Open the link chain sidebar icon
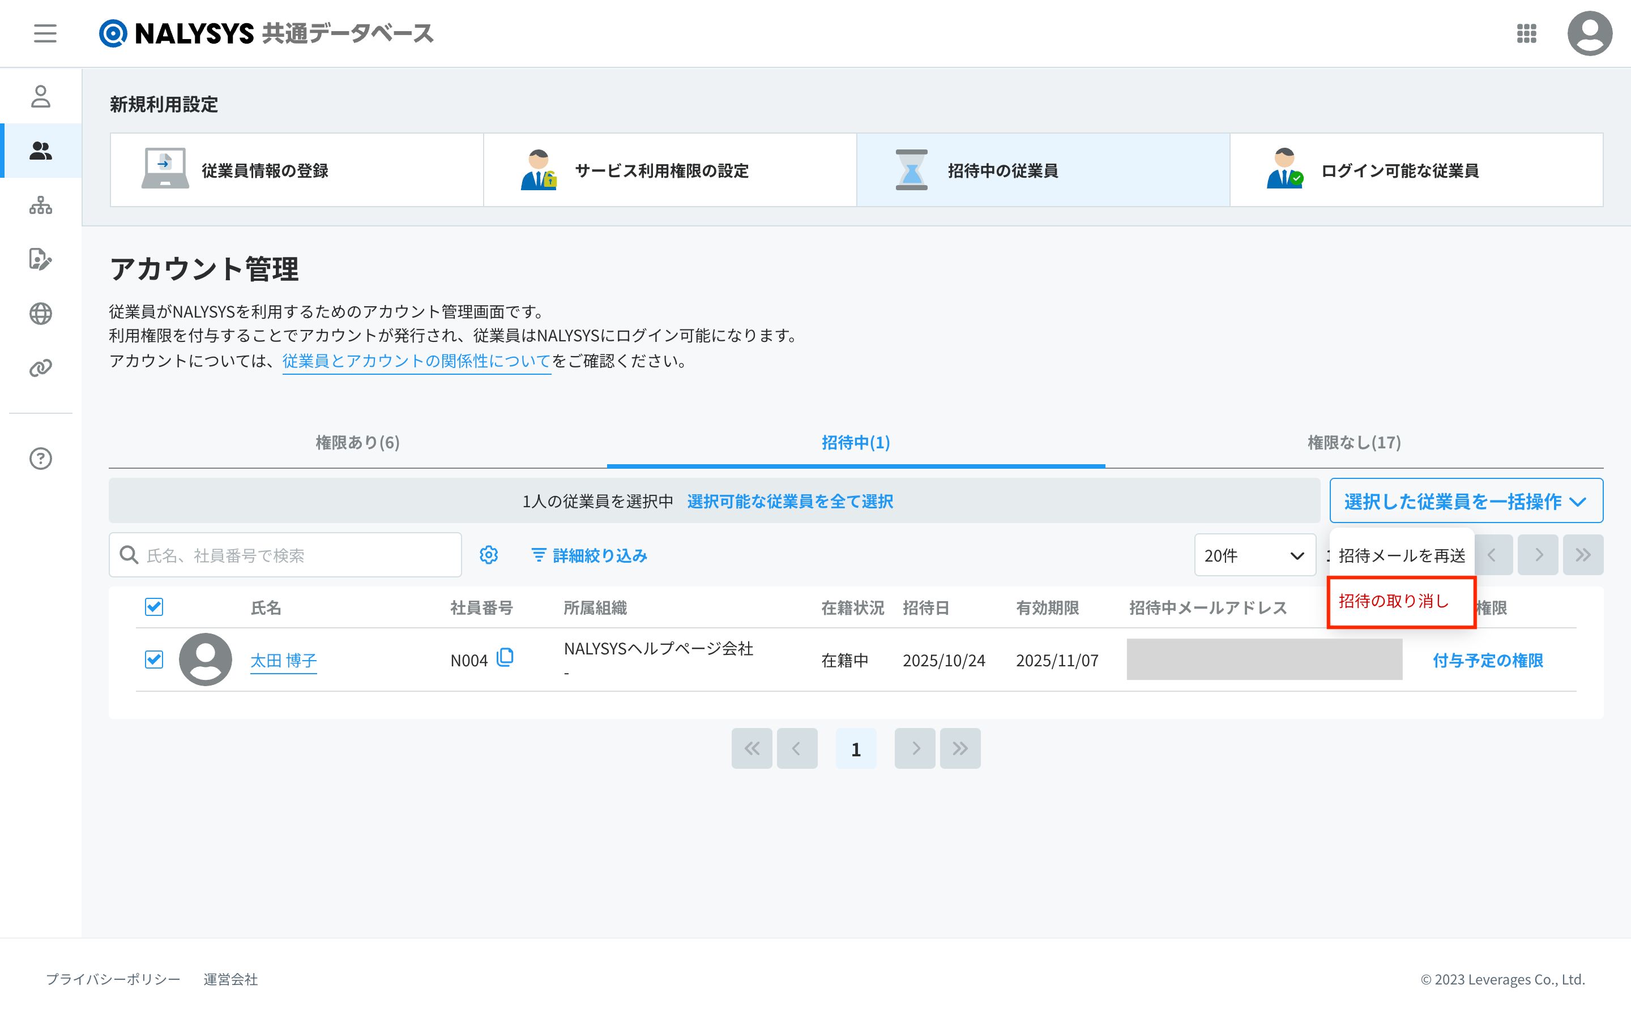The width and height of the screenshot is (1631, 1019). [40, 368]
